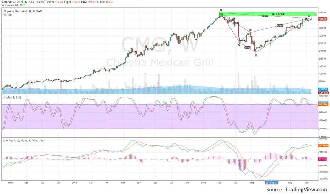Click the 409.71 current price tag
Image resolution: width=330 pixels, height=195 pixels.
[323, 19]
